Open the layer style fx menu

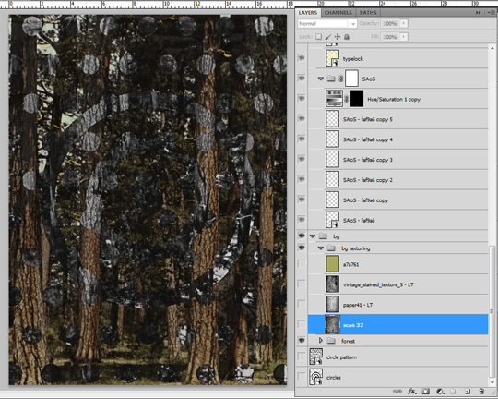point(412,392)
